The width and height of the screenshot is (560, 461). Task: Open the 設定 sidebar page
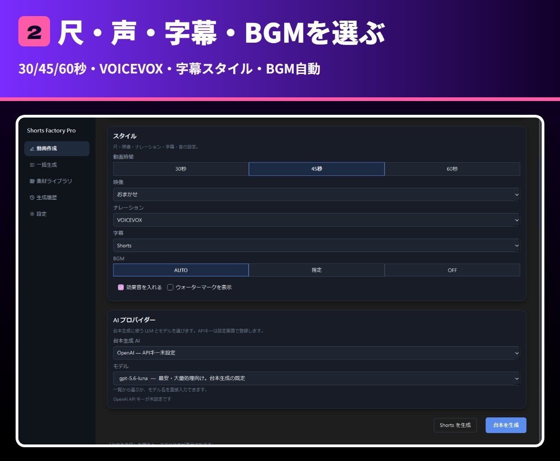(57, 214)
